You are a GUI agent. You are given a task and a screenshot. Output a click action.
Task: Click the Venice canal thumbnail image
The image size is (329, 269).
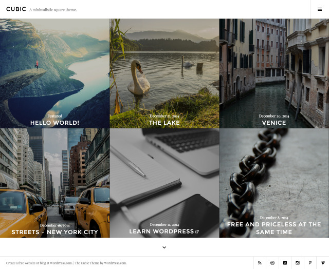coord(273,67)
